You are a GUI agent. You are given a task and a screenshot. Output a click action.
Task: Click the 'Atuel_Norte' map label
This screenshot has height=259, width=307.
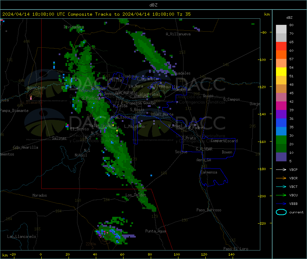tap(162, 114)
